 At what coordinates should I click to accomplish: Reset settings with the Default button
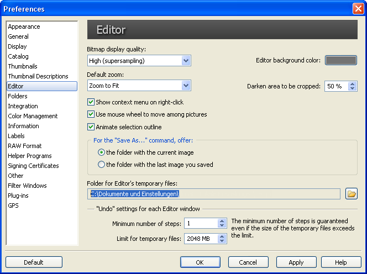[34, 262]
